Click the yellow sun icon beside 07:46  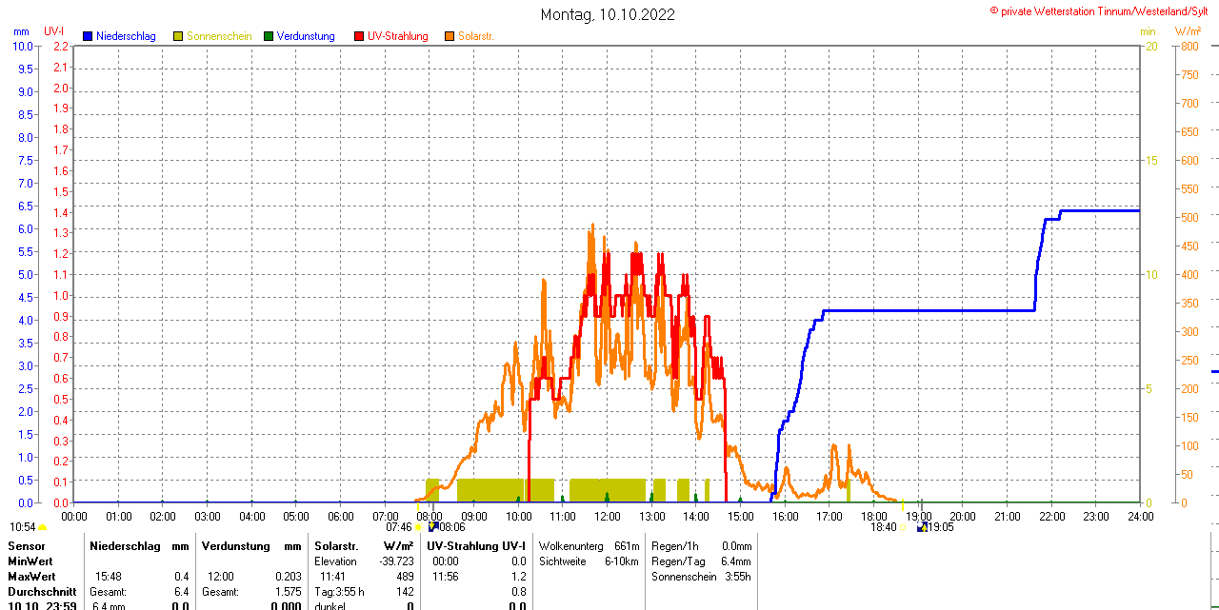click(418, 527)
